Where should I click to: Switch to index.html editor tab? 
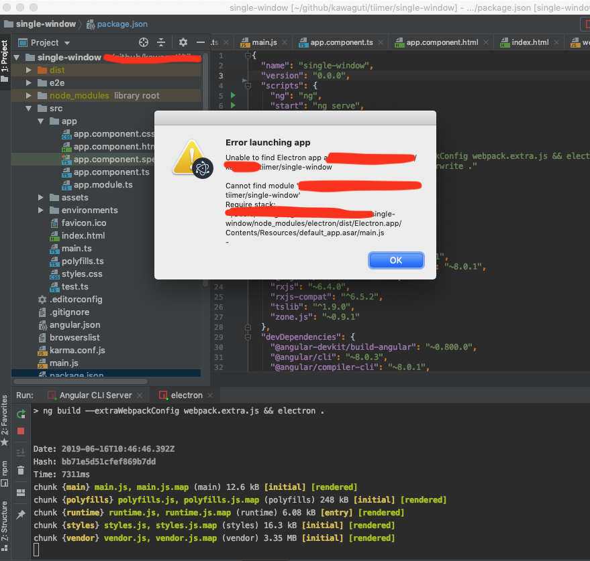530,42
